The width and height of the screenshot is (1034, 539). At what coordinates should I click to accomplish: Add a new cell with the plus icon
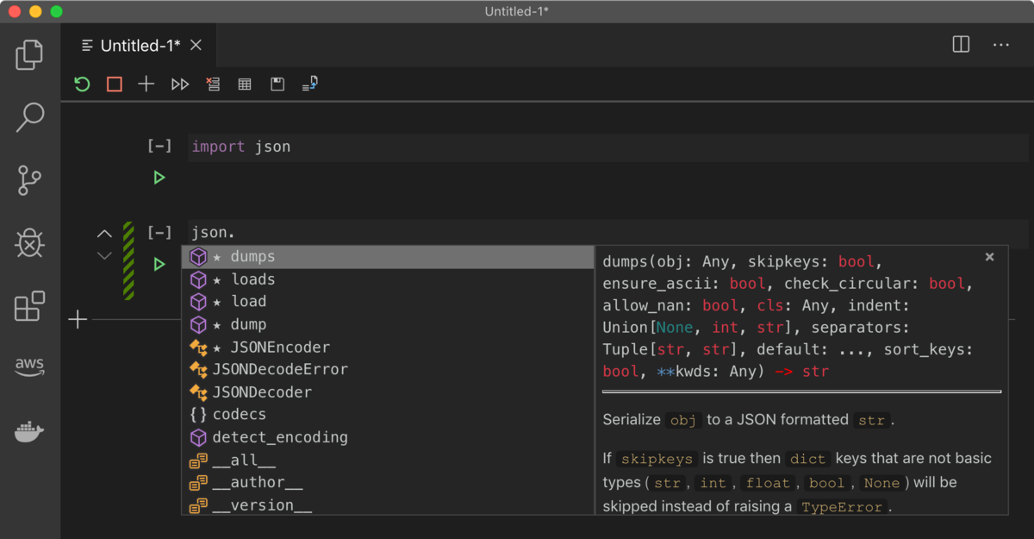[x=146, y=84]
